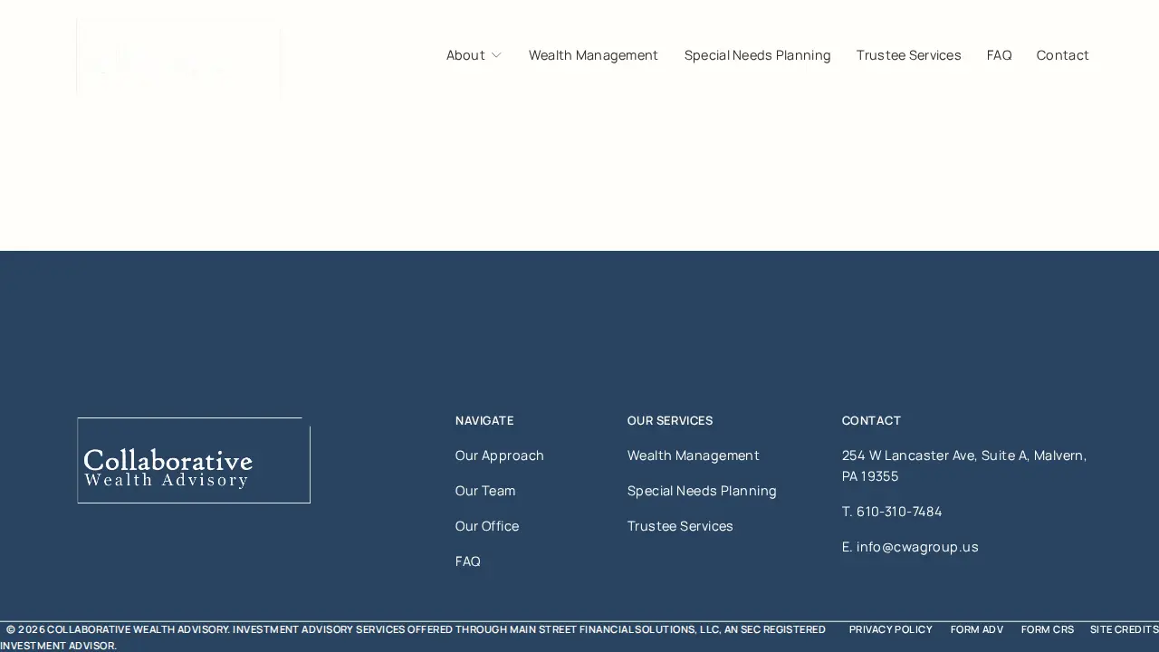
Task: Email info@cwagroup.us from the footer
Action: [917, 547]
